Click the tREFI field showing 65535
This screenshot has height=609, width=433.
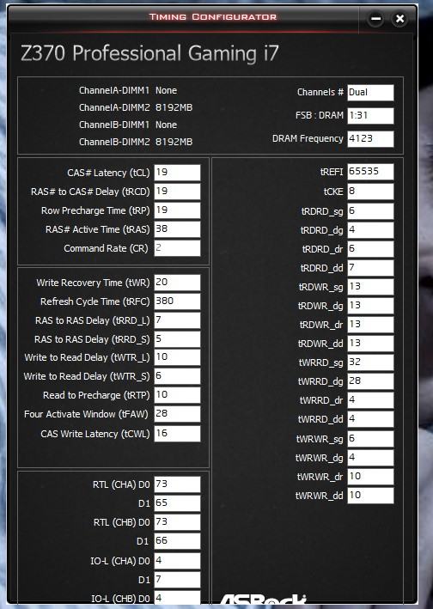point(370,172)
